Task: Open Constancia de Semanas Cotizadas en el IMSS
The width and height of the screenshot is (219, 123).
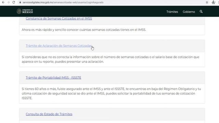Action: (59, 18)
